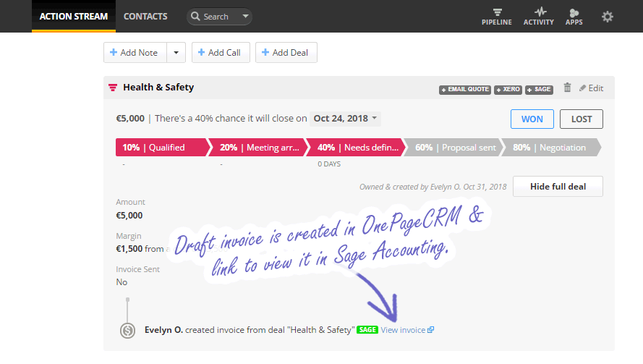Click the Add Note button
Screen dimensions: 643x364
(x=135, y=53)
